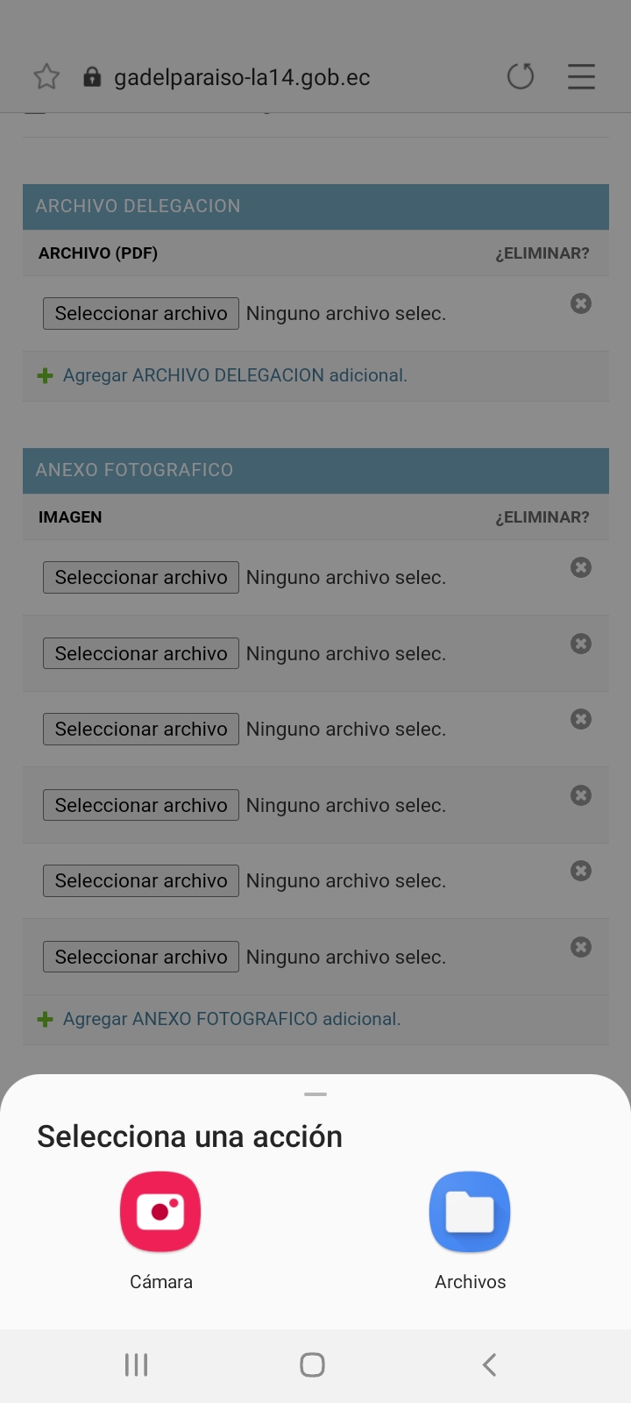Add an additional ANEXO FOTOGRAFICO row
Viewport: 631px width, 1403px height.
point(231,1019)
